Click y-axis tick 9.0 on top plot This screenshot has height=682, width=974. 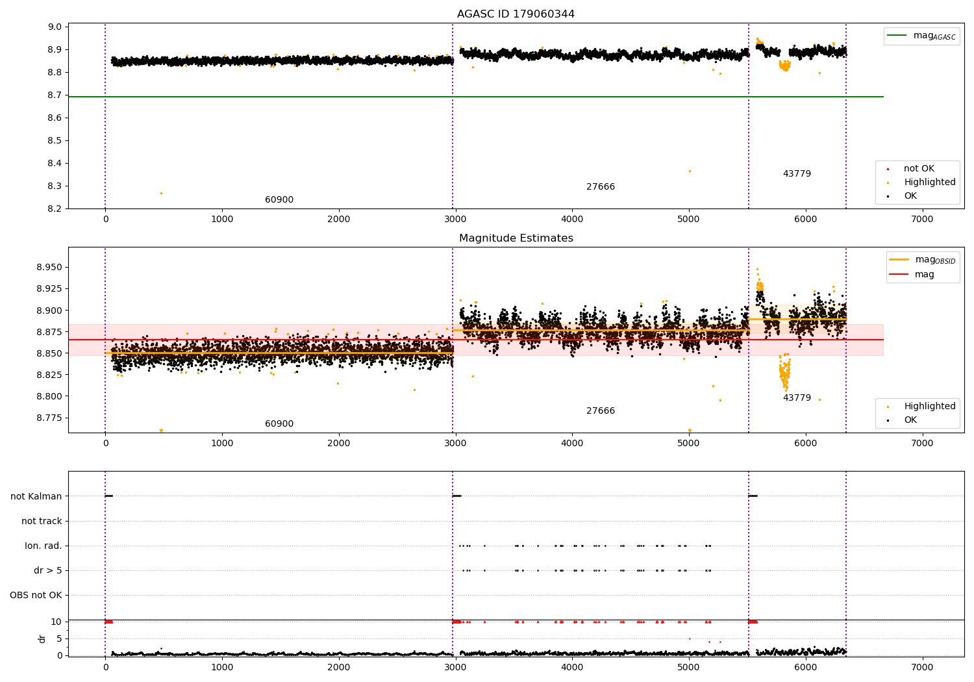pos(56,27)
